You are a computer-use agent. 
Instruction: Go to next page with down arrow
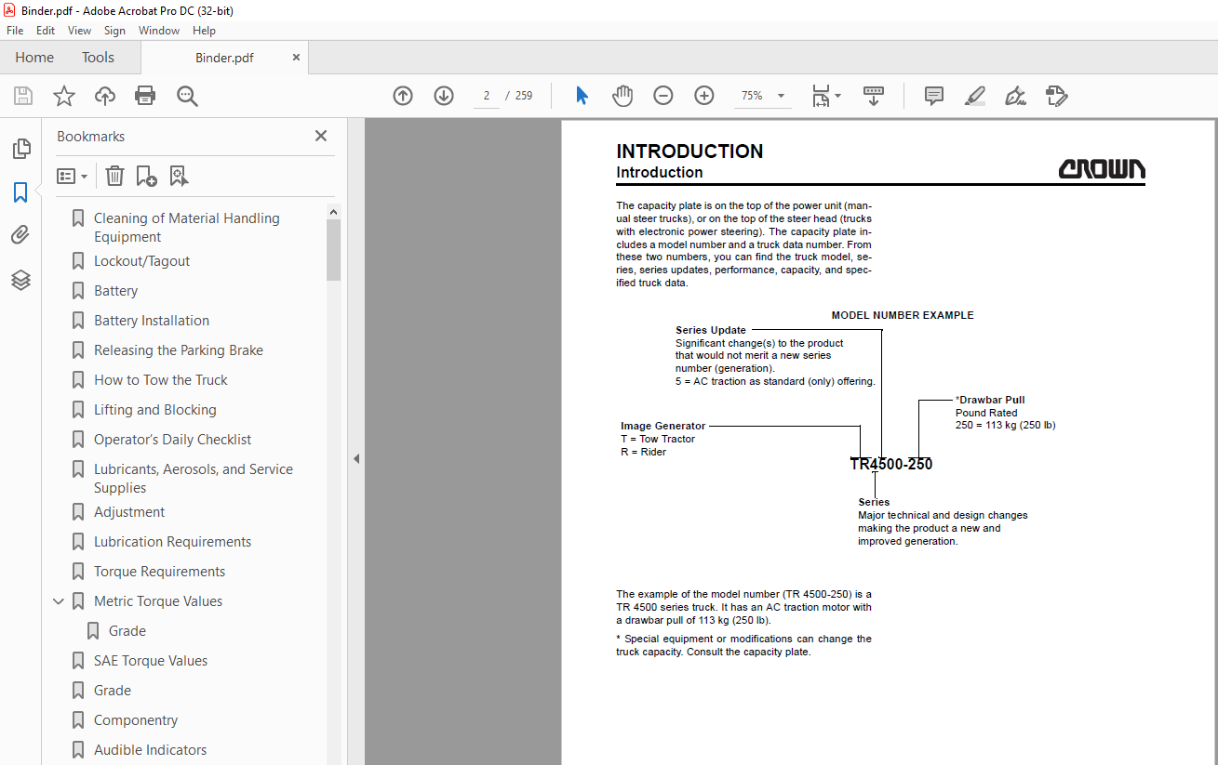click(x=444, y=96)
